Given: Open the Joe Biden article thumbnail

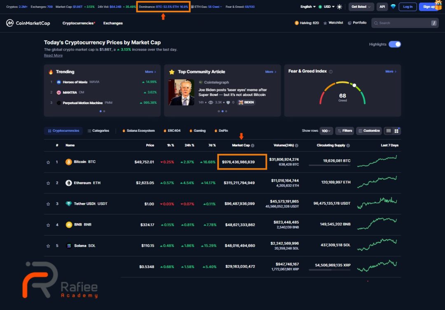Looking at the screenshot, I should 181,93.
